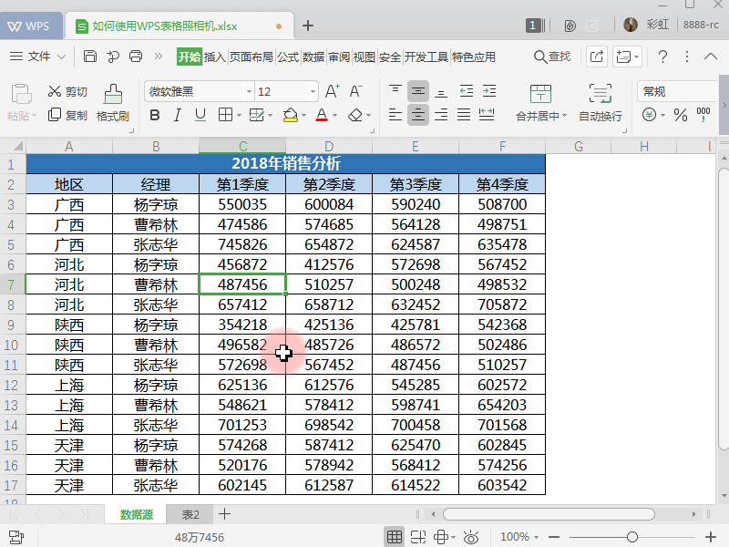Align text to top of cell
The image size is (729, 547).
pyautogui.click(x=395, y=90)
